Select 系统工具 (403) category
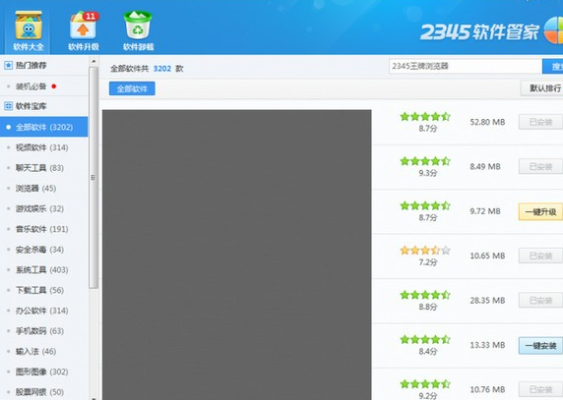This screenshot has height=400, width=563. [x=41, y=269]
